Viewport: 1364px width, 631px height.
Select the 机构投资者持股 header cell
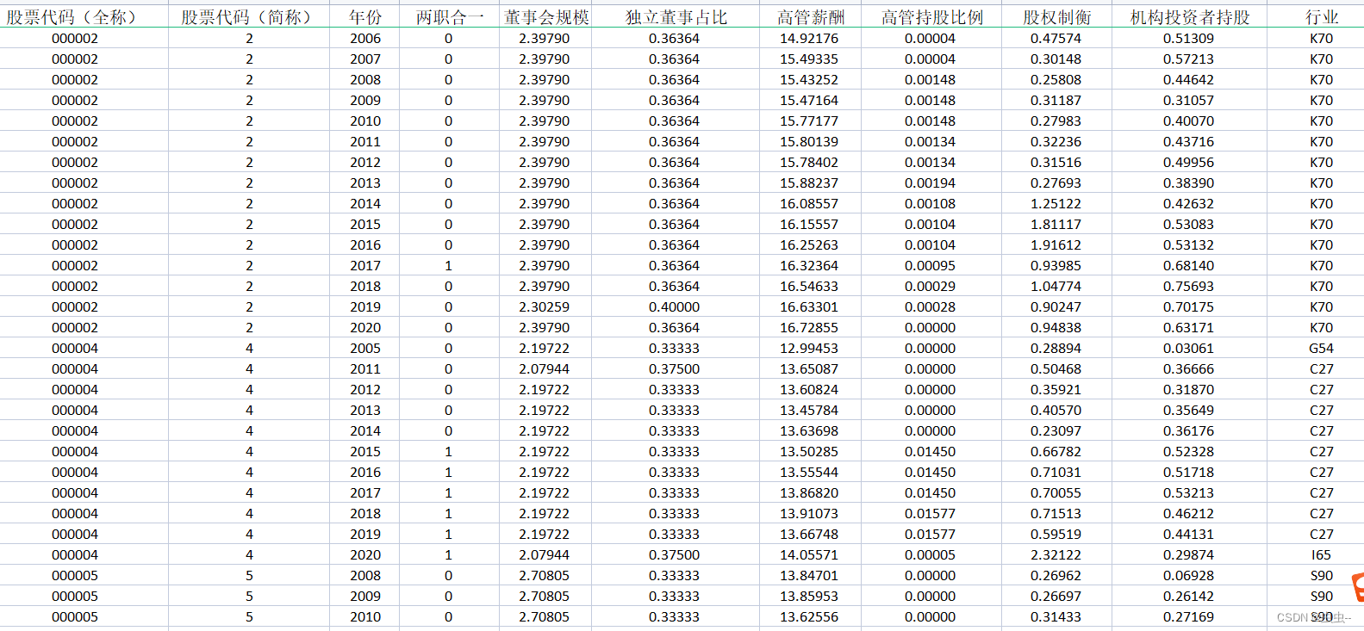1189,17
